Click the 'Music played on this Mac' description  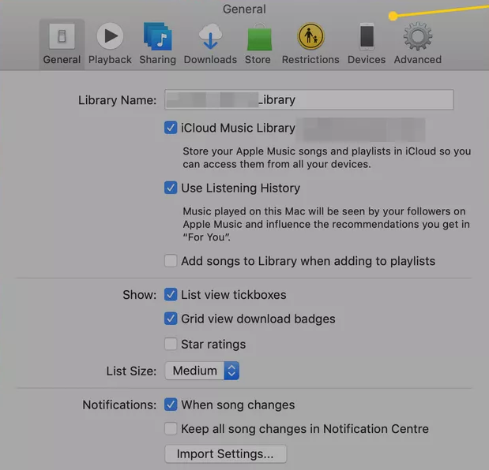tap(326, 224)
